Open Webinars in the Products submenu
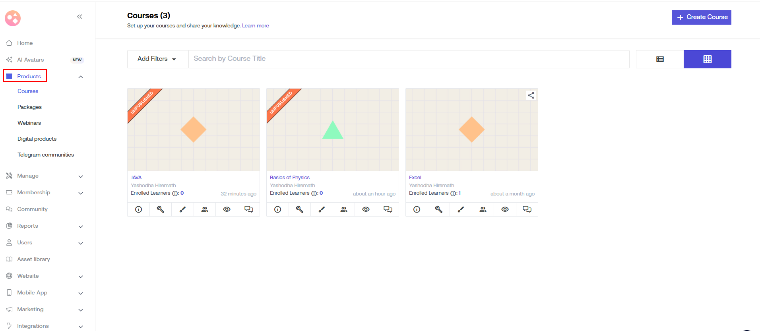Image resolution: width=760 pixels, height=331 pixels. [29, 123]
